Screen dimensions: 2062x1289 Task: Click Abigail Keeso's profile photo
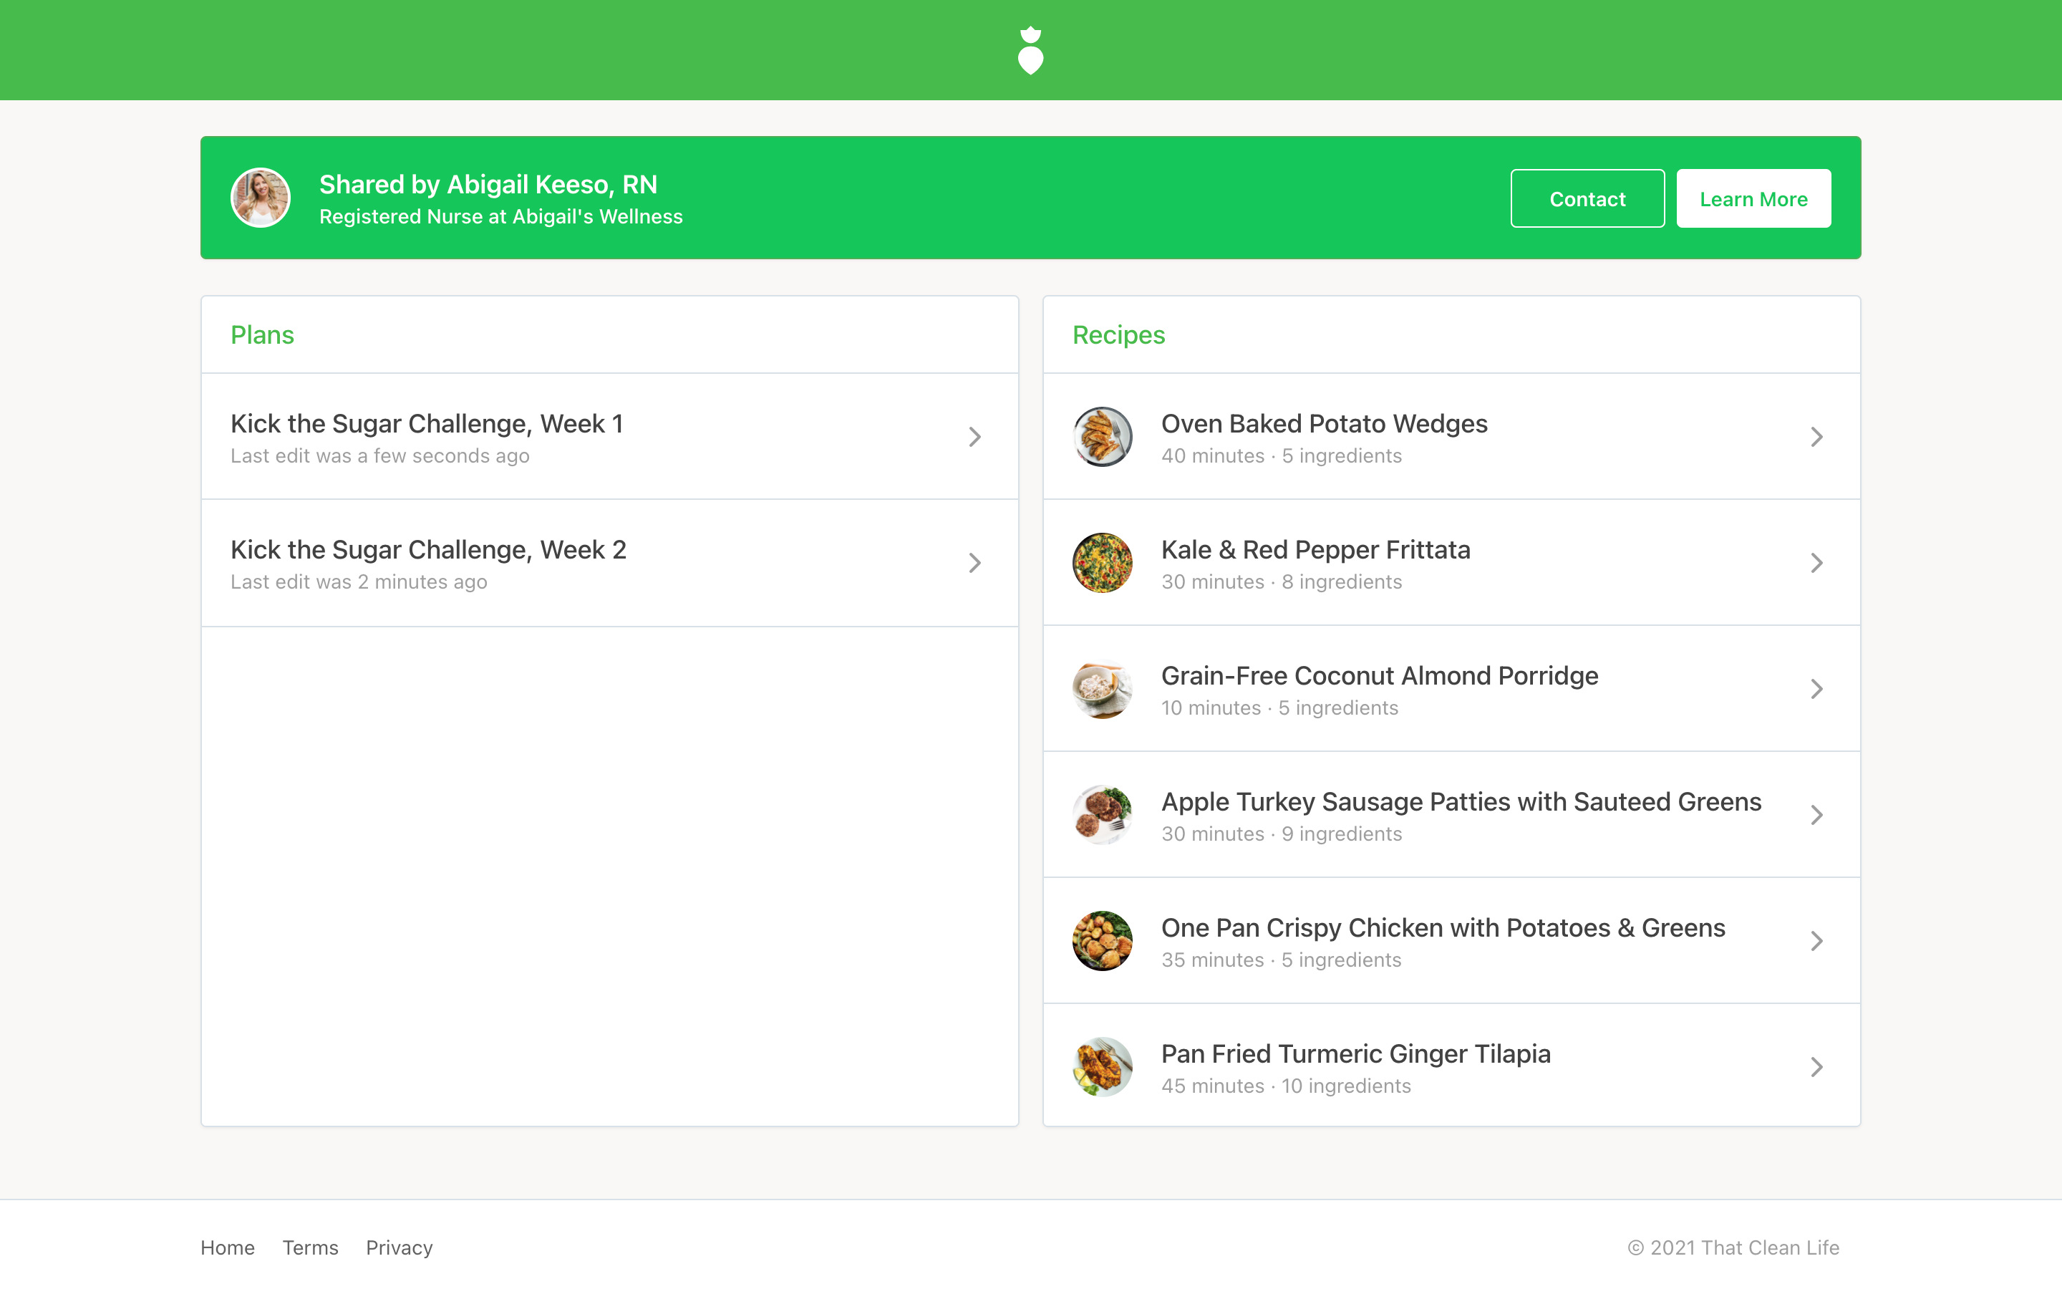(261, 198)
